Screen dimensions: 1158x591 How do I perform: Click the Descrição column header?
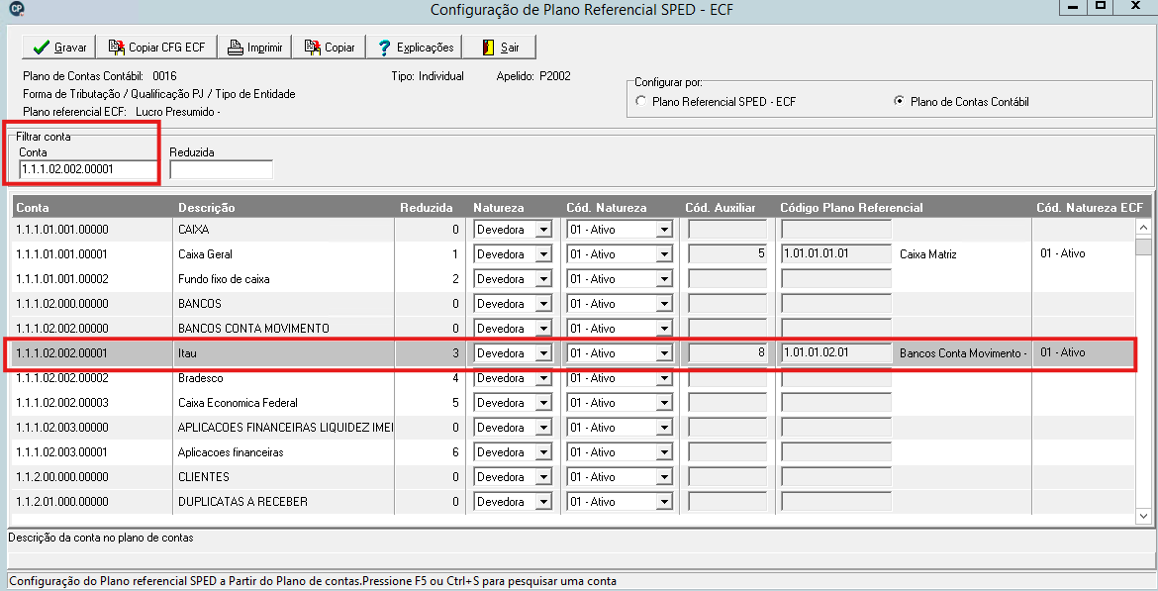pos(207,208)
